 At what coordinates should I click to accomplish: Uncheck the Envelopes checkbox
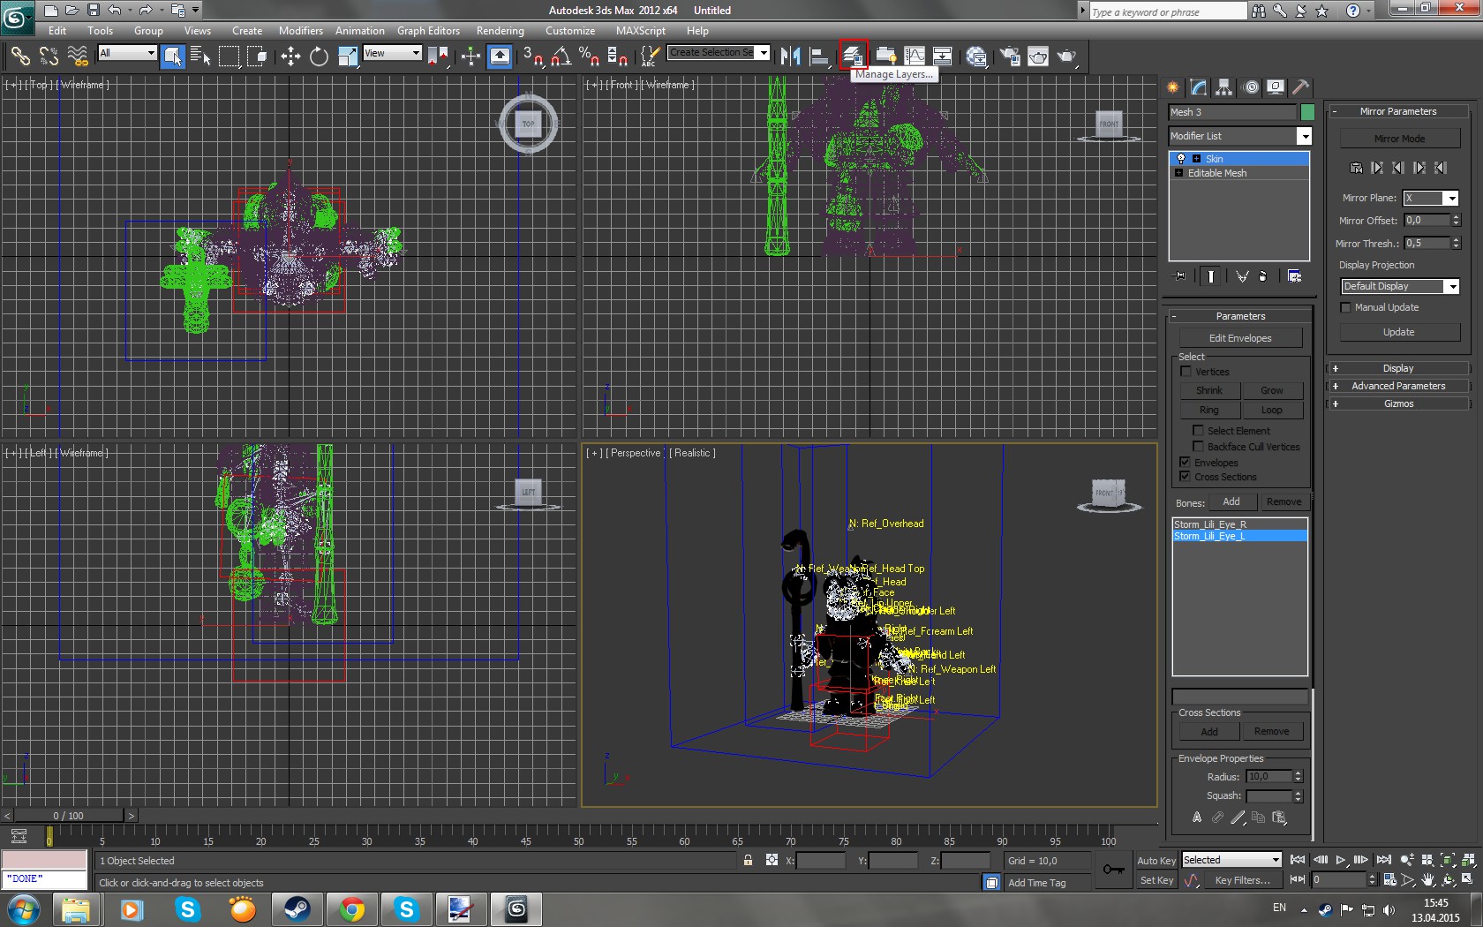1186,463
